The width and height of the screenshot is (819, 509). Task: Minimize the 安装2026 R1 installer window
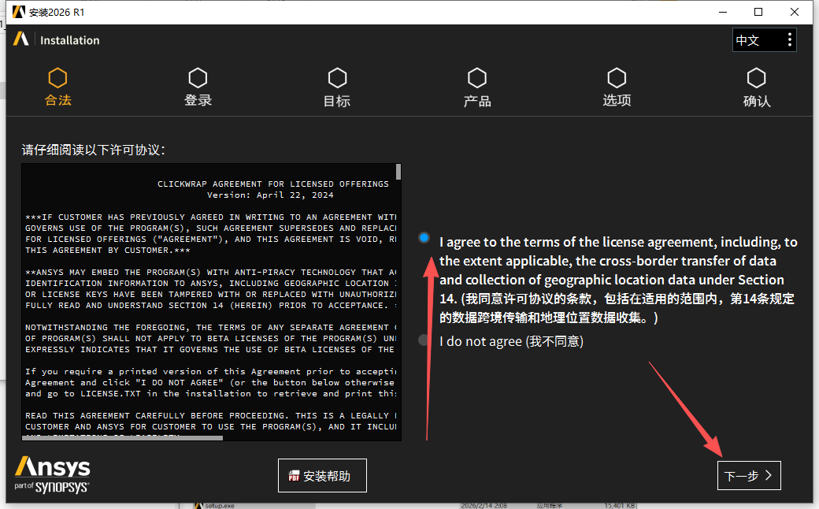pyautogui.click(x=722, y=12)
